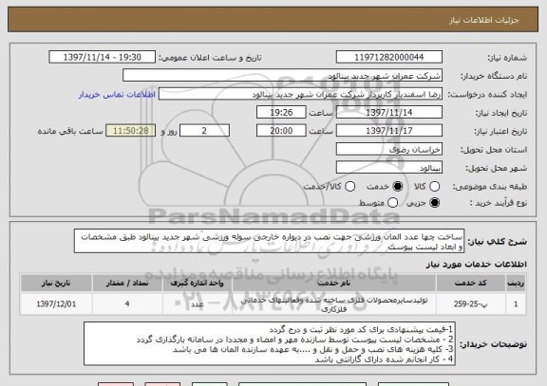Screen dimensions: 547x386
Task: Click the buyer organization name field
Action: pyautogui.click(x=283, y=76)
